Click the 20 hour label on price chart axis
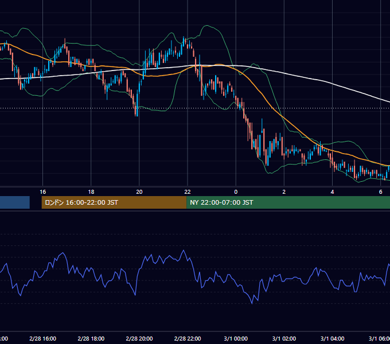 click(x=139, y=192)
